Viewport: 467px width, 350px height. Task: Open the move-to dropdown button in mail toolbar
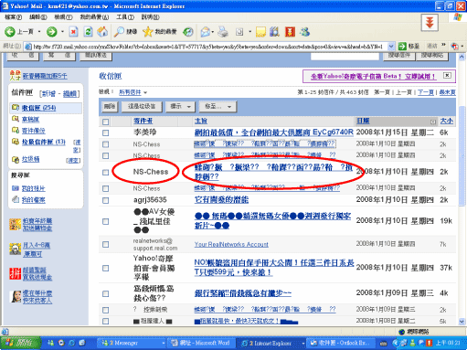coord(218,107)
